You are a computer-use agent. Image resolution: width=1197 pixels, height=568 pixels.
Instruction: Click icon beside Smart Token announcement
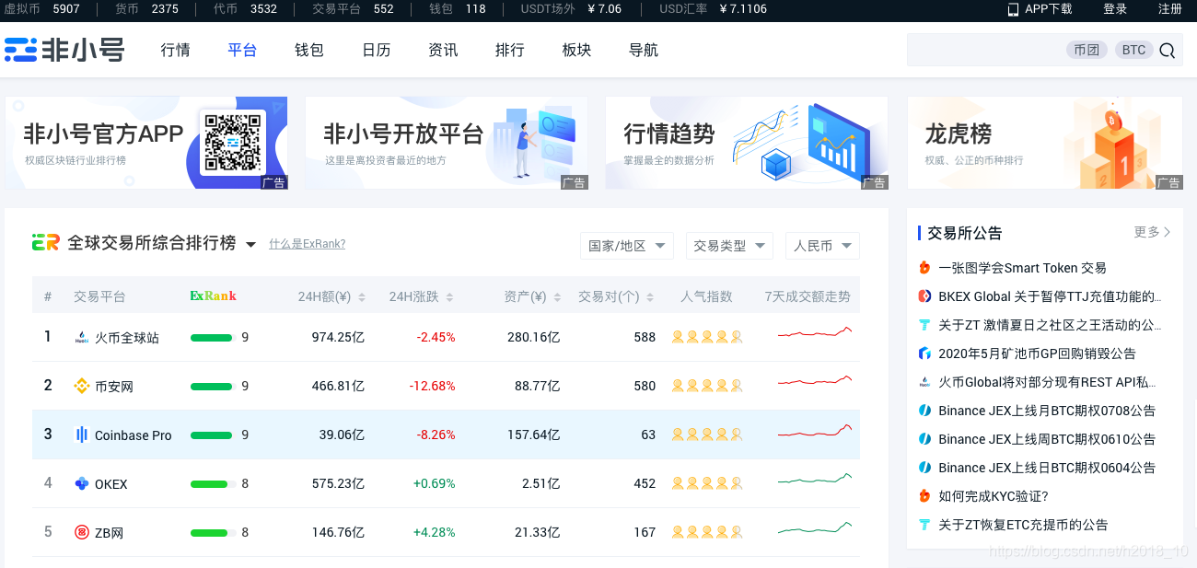[x=925, y=268]
